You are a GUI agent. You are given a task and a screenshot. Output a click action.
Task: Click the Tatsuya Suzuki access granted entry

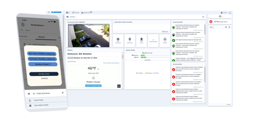(188, 34)
